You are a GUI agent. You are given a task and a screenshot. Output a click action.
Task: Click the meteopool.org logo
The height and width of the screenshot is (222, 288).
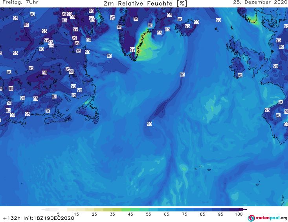pyautogui.click(x=268, y=218)
